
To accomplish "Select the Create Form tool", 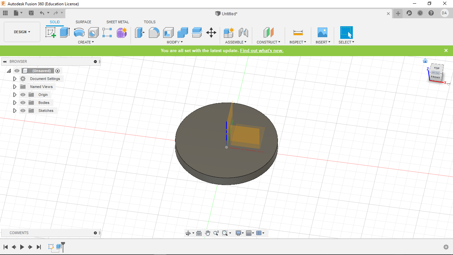I will 122,33.
